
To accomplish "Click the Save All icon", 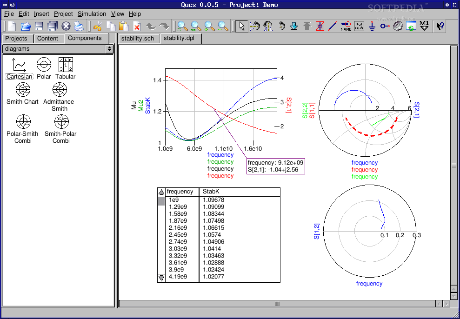I will pos(53,26).
